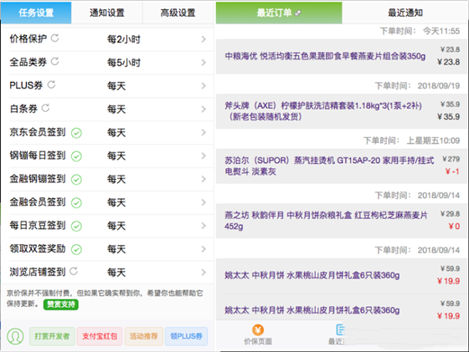Click refresh icon beside PLUS券
469x352 pixels.
click(51, 84)
